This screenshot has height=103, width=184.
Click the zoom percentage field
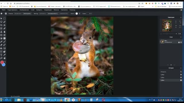pos(180,34)
